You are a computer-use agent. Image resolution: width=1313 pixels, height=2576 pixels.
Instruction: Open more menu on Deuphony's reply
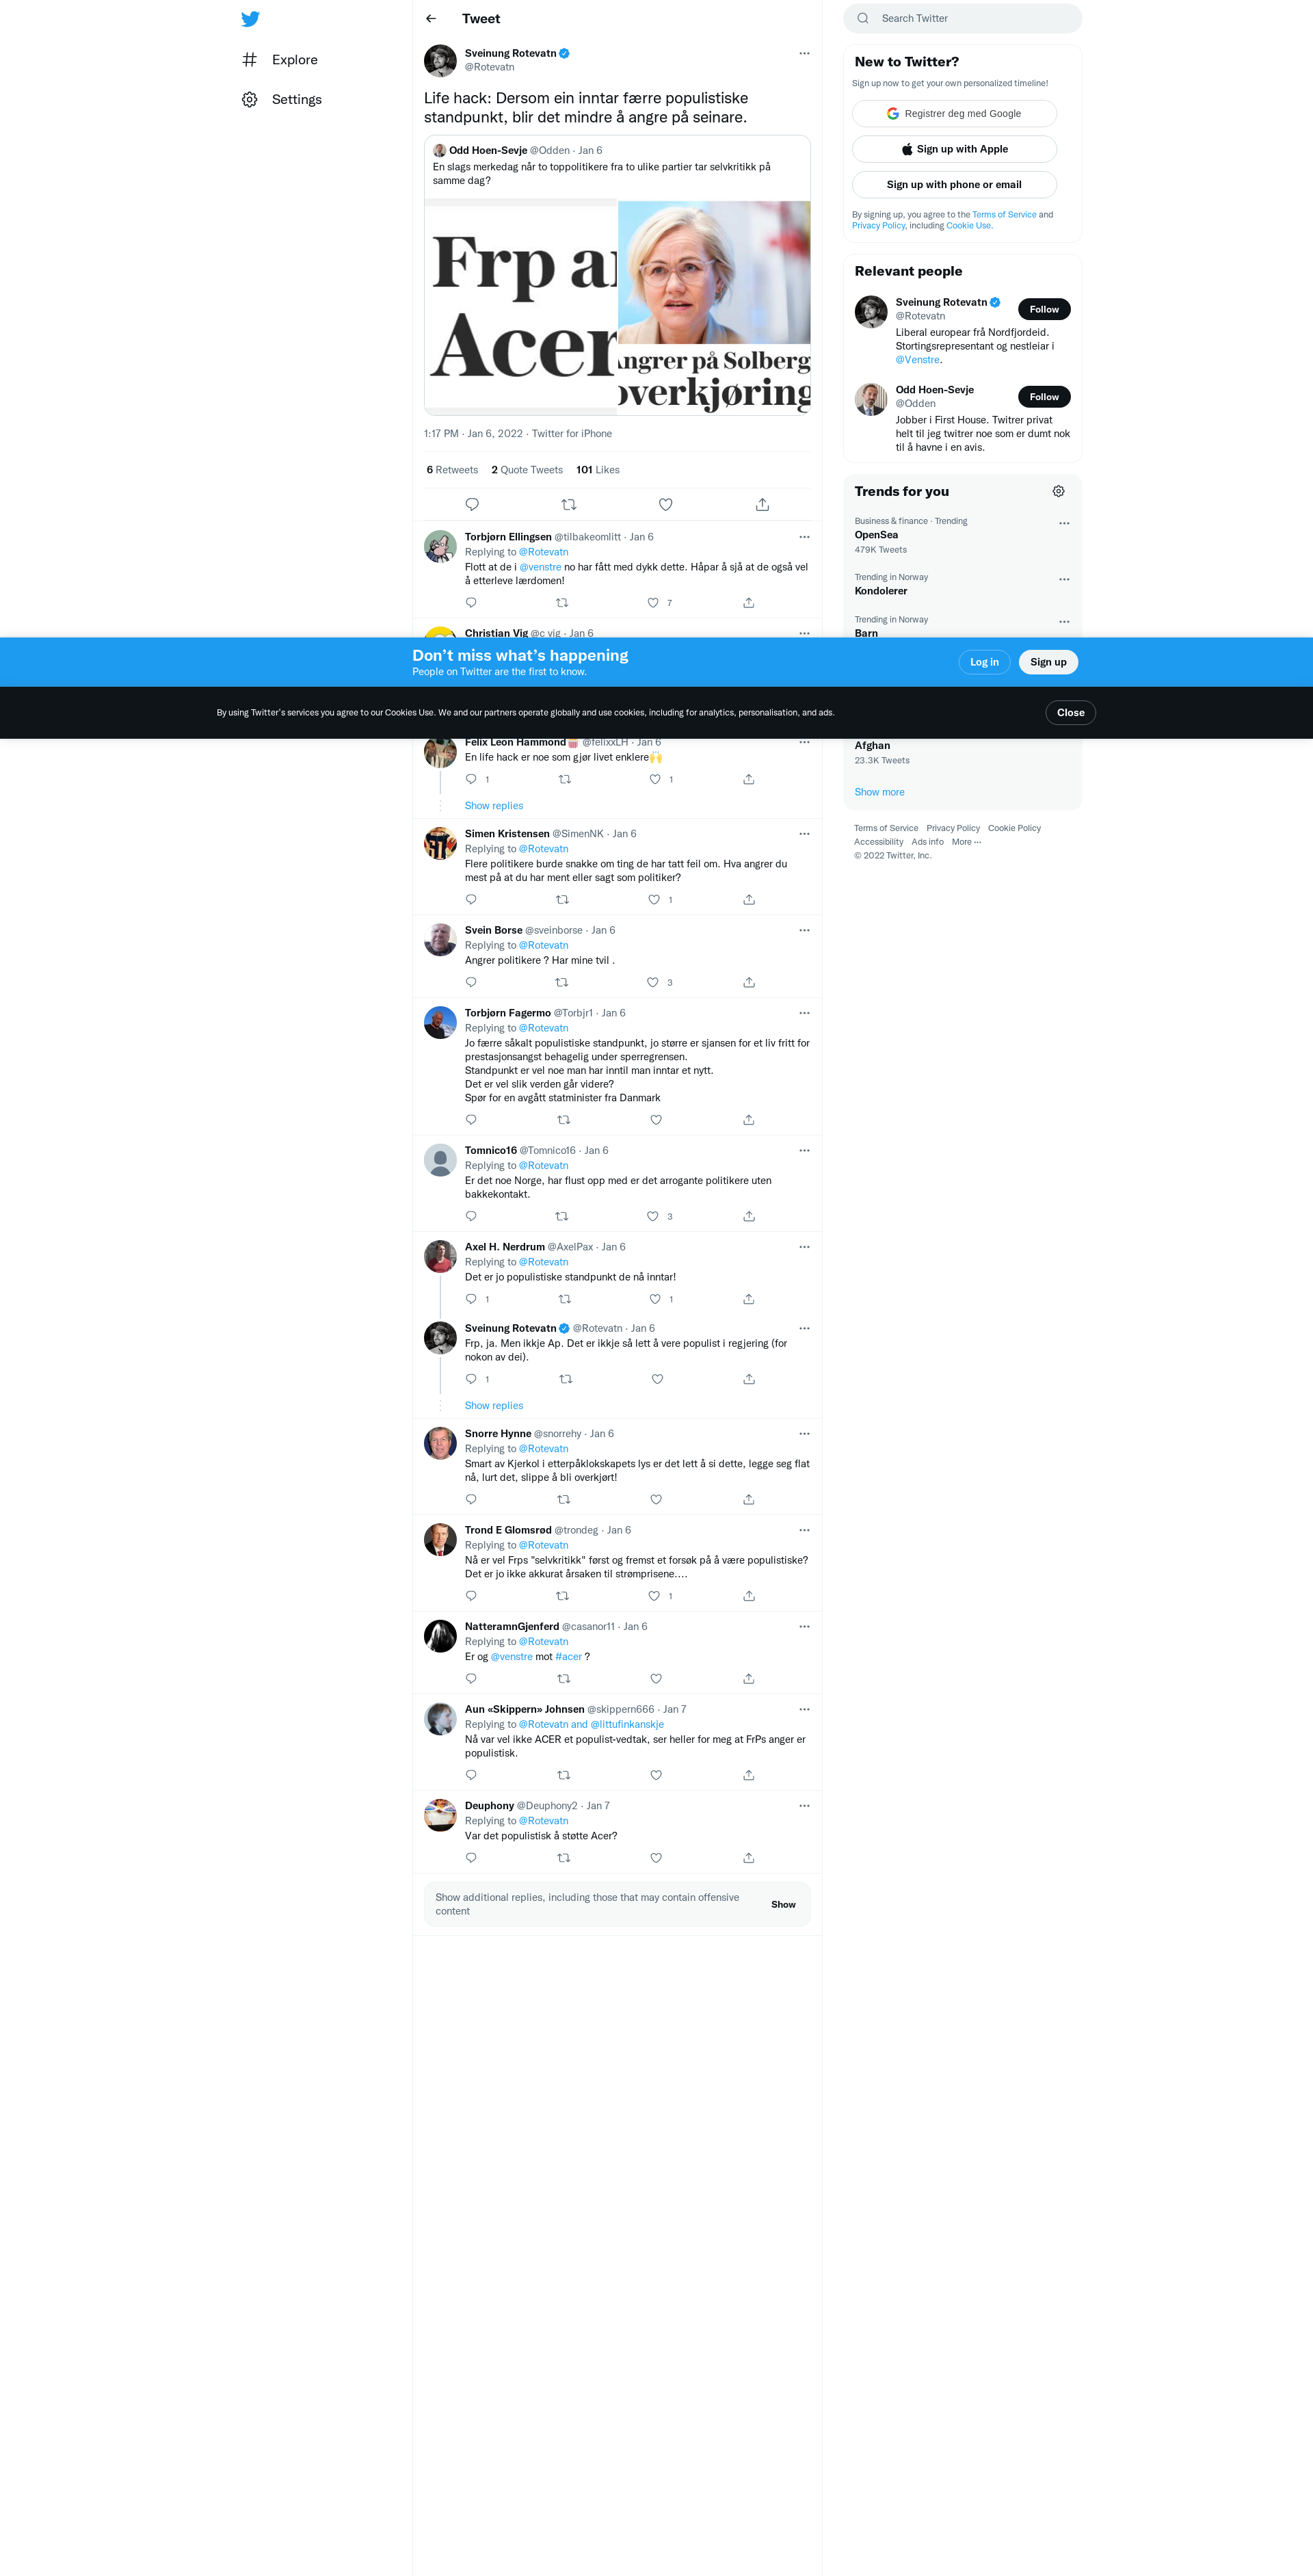point(804,1806)
